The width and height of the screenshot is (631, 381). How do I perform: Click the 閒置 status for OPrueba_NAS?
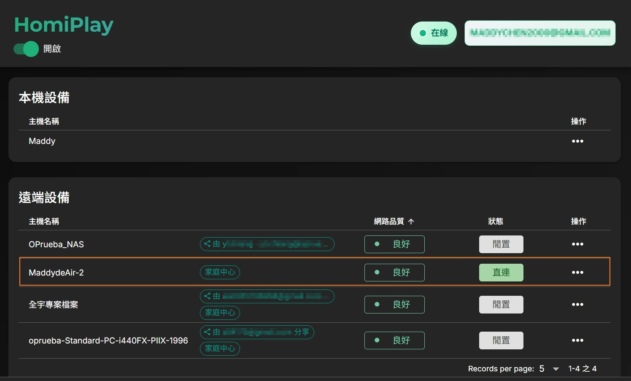(x=501, y=244)
